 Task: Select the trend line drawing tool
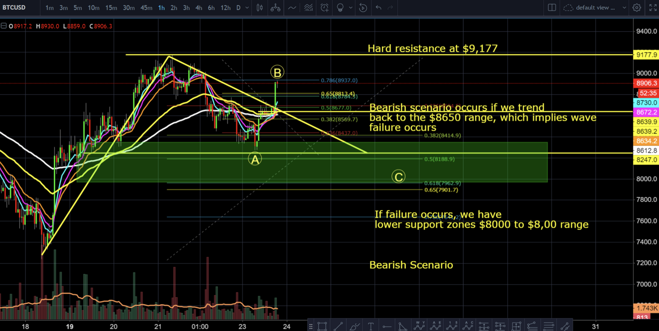pyautogui.click(x=338, y=326)
